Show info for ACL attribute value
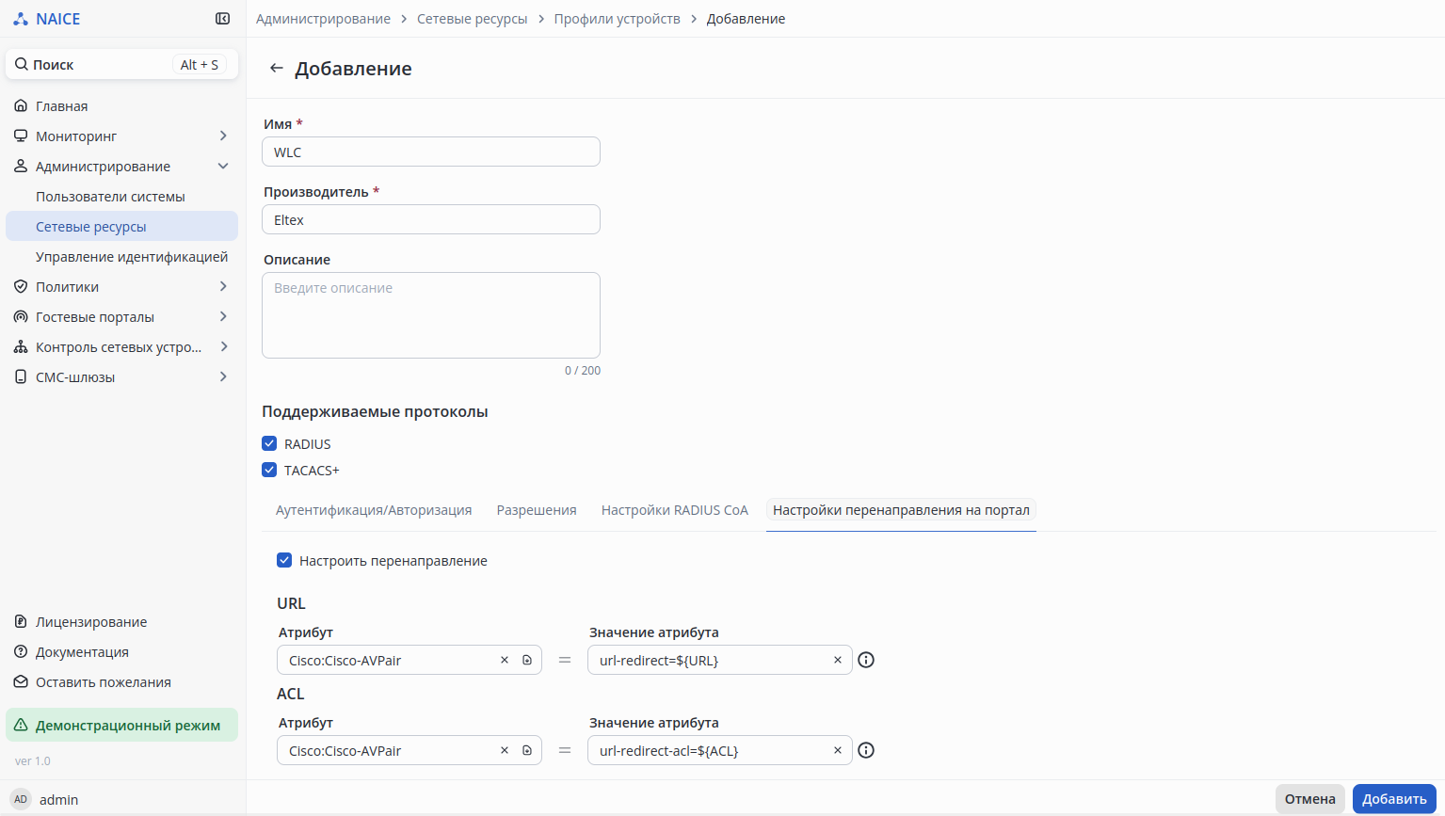The image size is (1445, 816). coord(866,750)
